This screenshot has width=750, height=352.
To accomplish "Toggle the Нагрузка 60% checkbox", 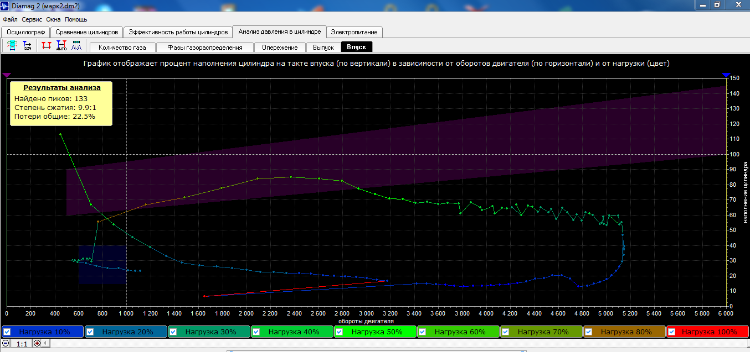I will (422, 332).
